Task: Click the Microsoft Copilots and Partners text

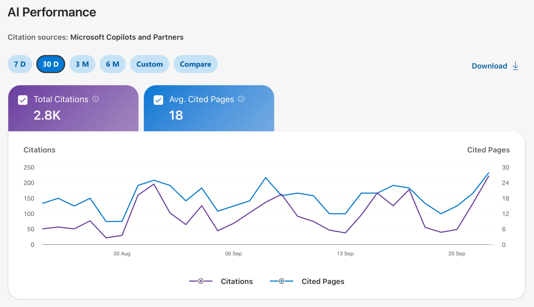Action: 127,37
